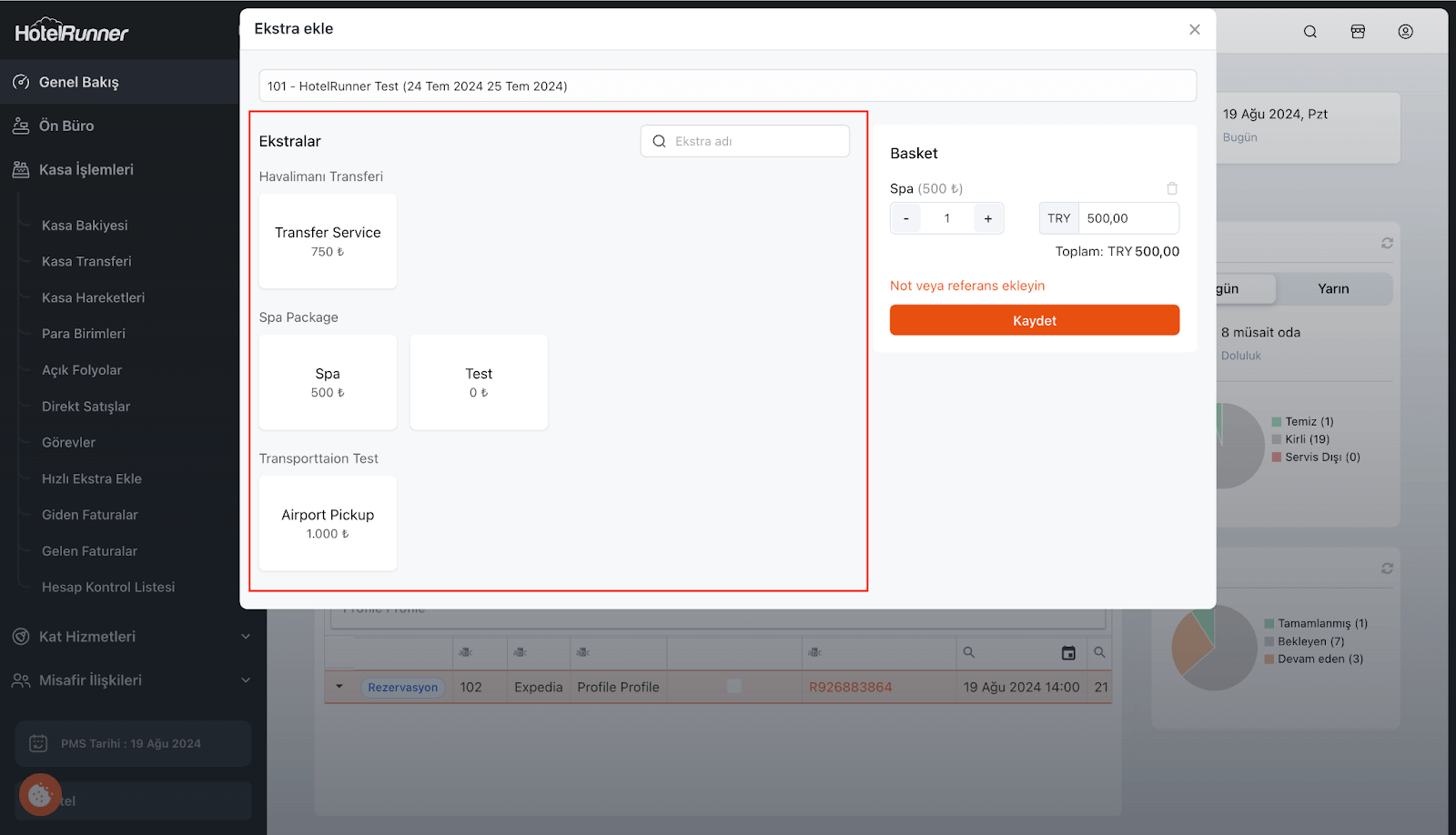
Task: Click Not veya referans ekleyin link
Action: (x=966, y=286)
